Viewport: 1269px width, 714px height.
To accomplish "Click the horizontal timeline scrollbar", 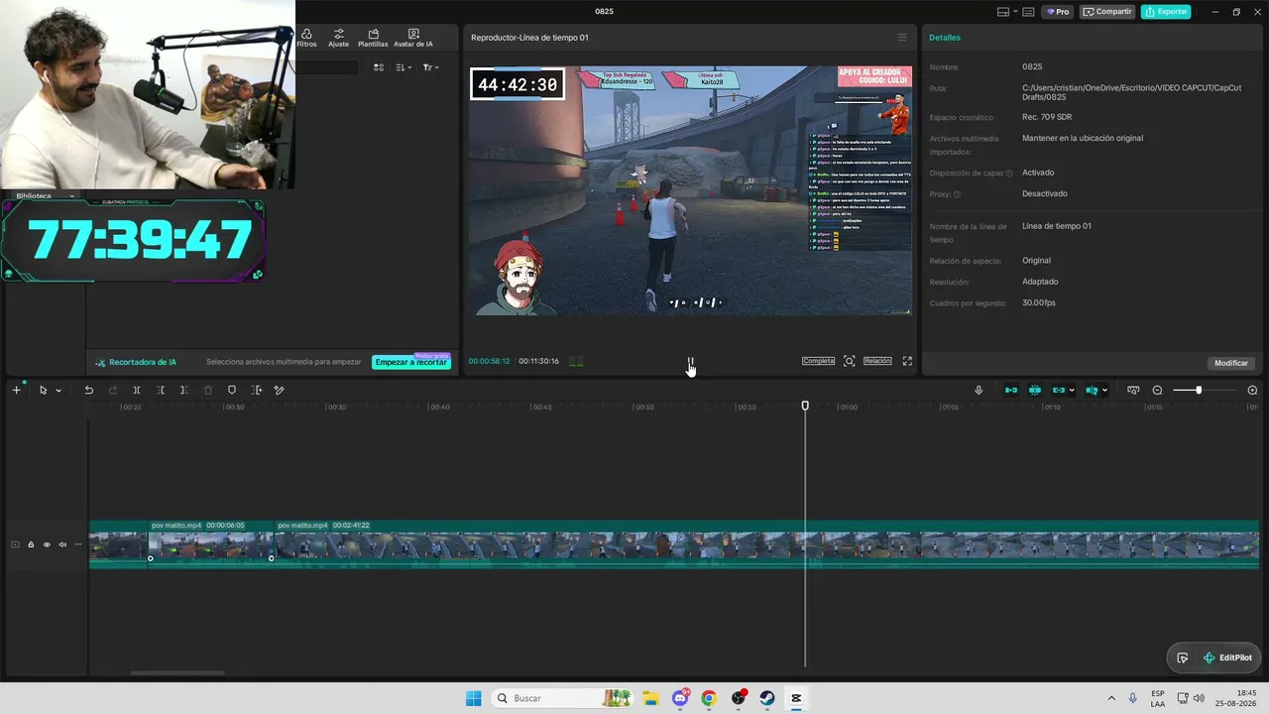I will (x=177, y=672).
